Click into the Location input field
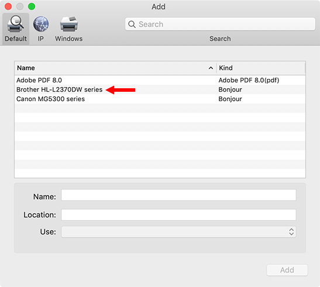This screenshot has width=320, height=287. (x=178, y=215)
